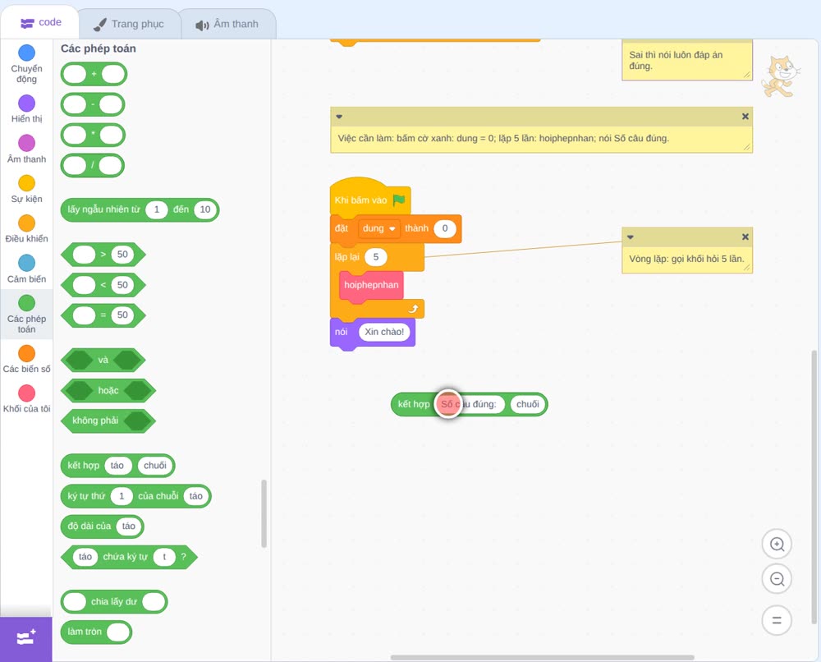
Task: Click the value 0 in the đặt block
Action: [x=445, y=228]
